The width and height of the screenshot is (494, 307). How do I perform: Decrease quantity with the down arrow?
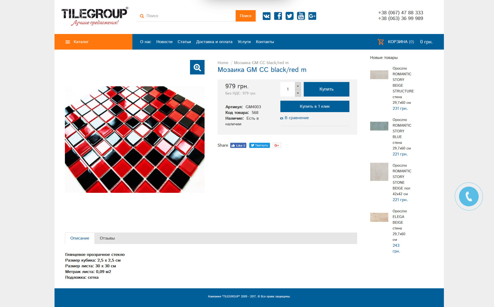(298, 93)
